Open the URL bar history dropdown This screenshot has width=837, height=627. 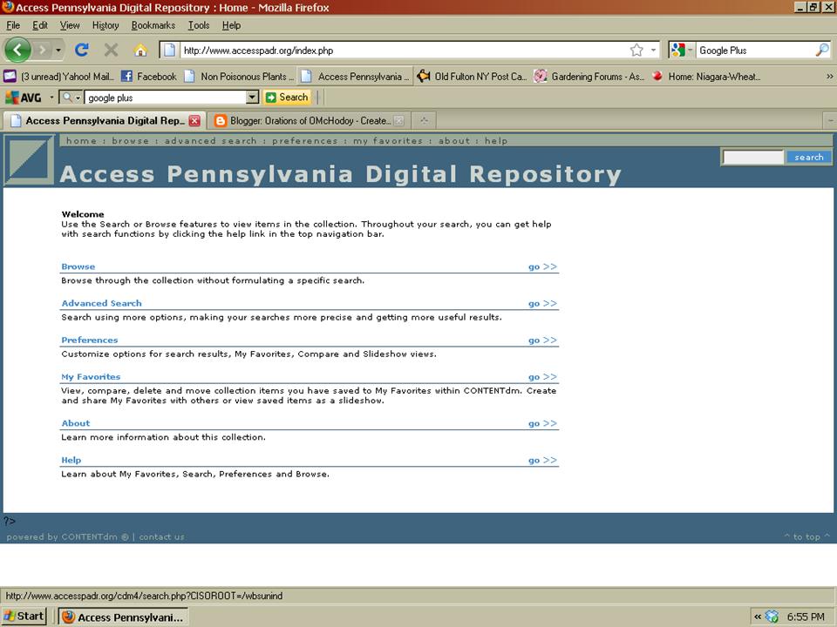pyautogui.click(x=653, y=51)
